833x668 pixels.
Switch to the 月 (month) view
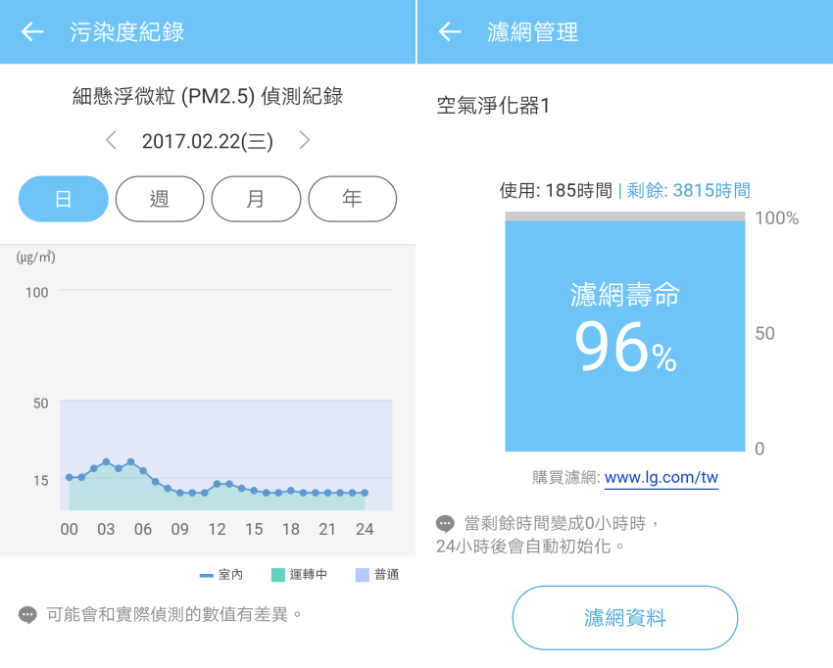click(x=256, y=199)
